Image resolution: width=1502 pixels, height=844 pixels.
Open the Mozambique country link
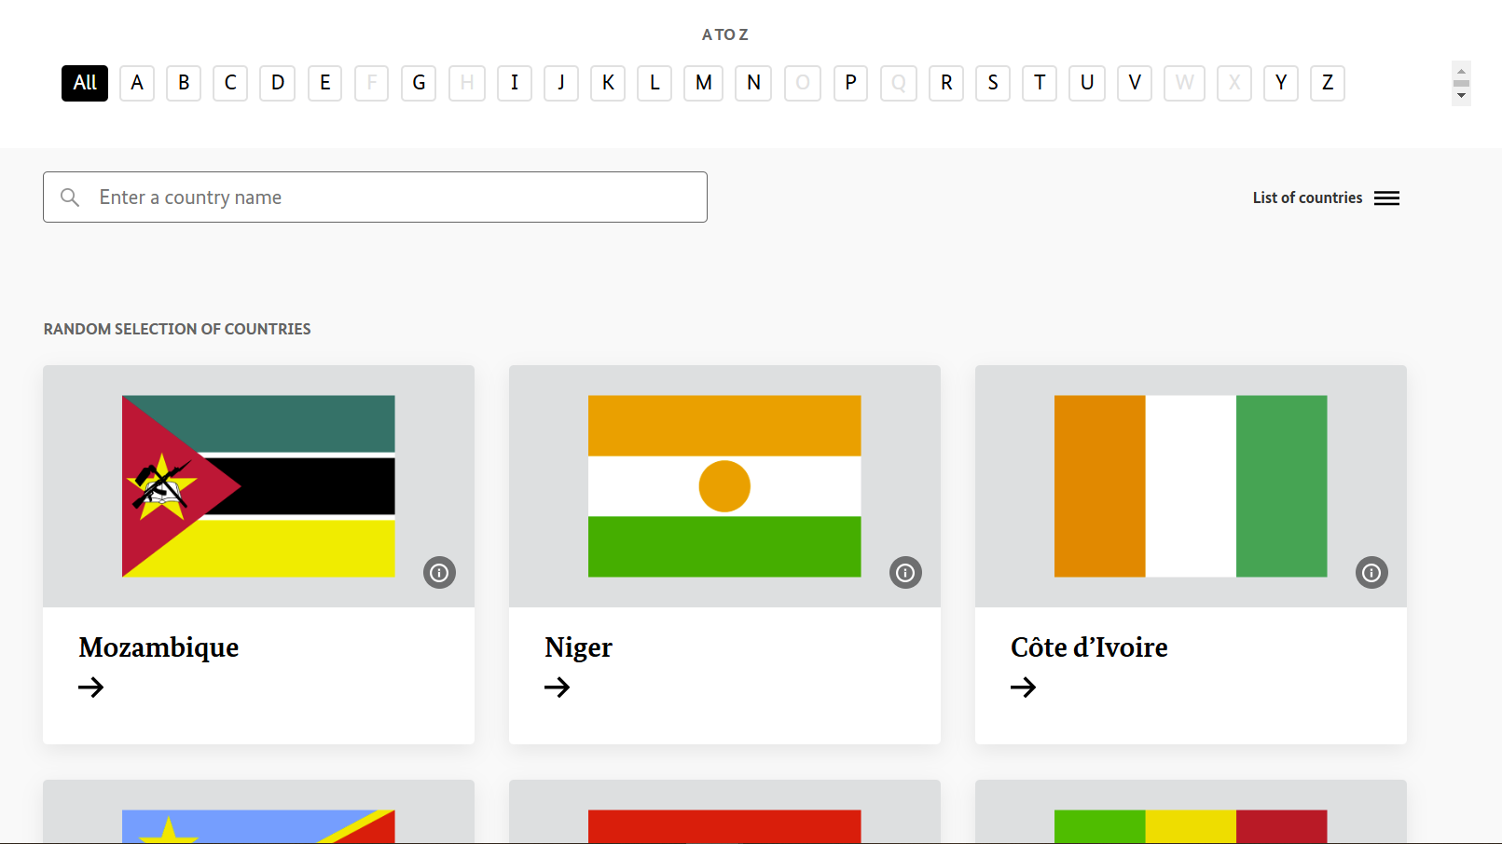[158, 647]
